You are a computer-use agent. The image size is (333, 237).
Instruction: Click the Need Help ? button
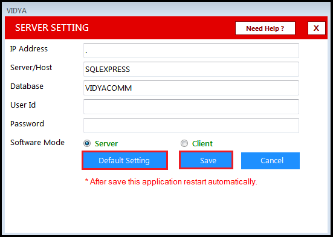point(265,28)
